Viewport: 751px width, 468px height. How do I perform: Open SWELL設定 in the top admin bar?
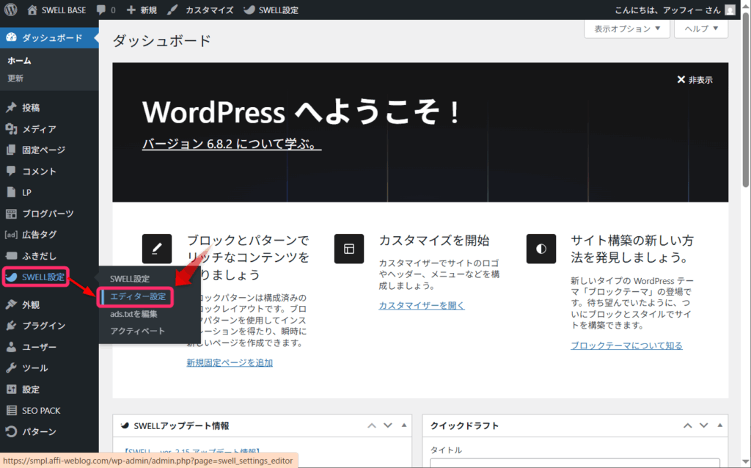271,10
